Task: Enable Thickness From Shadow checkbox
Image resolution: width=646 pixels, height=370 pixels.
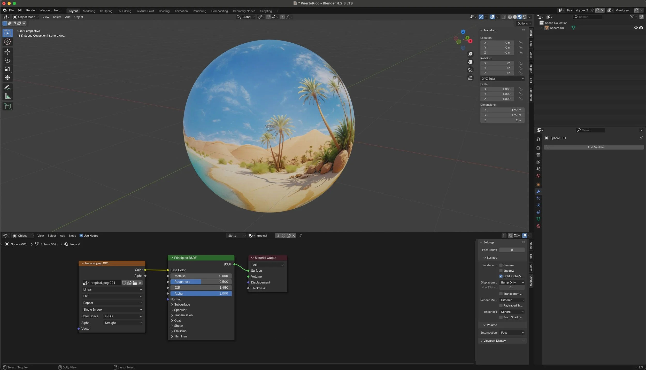Action: click(501, 317)
